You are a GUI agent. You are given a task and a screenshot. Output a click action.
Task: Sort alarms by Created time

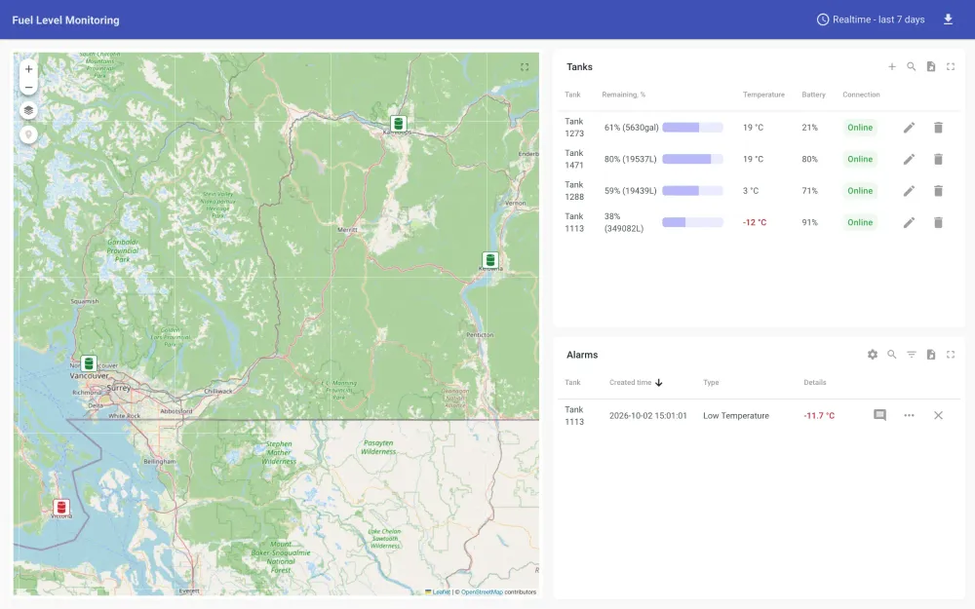click(x=636, y=382)
